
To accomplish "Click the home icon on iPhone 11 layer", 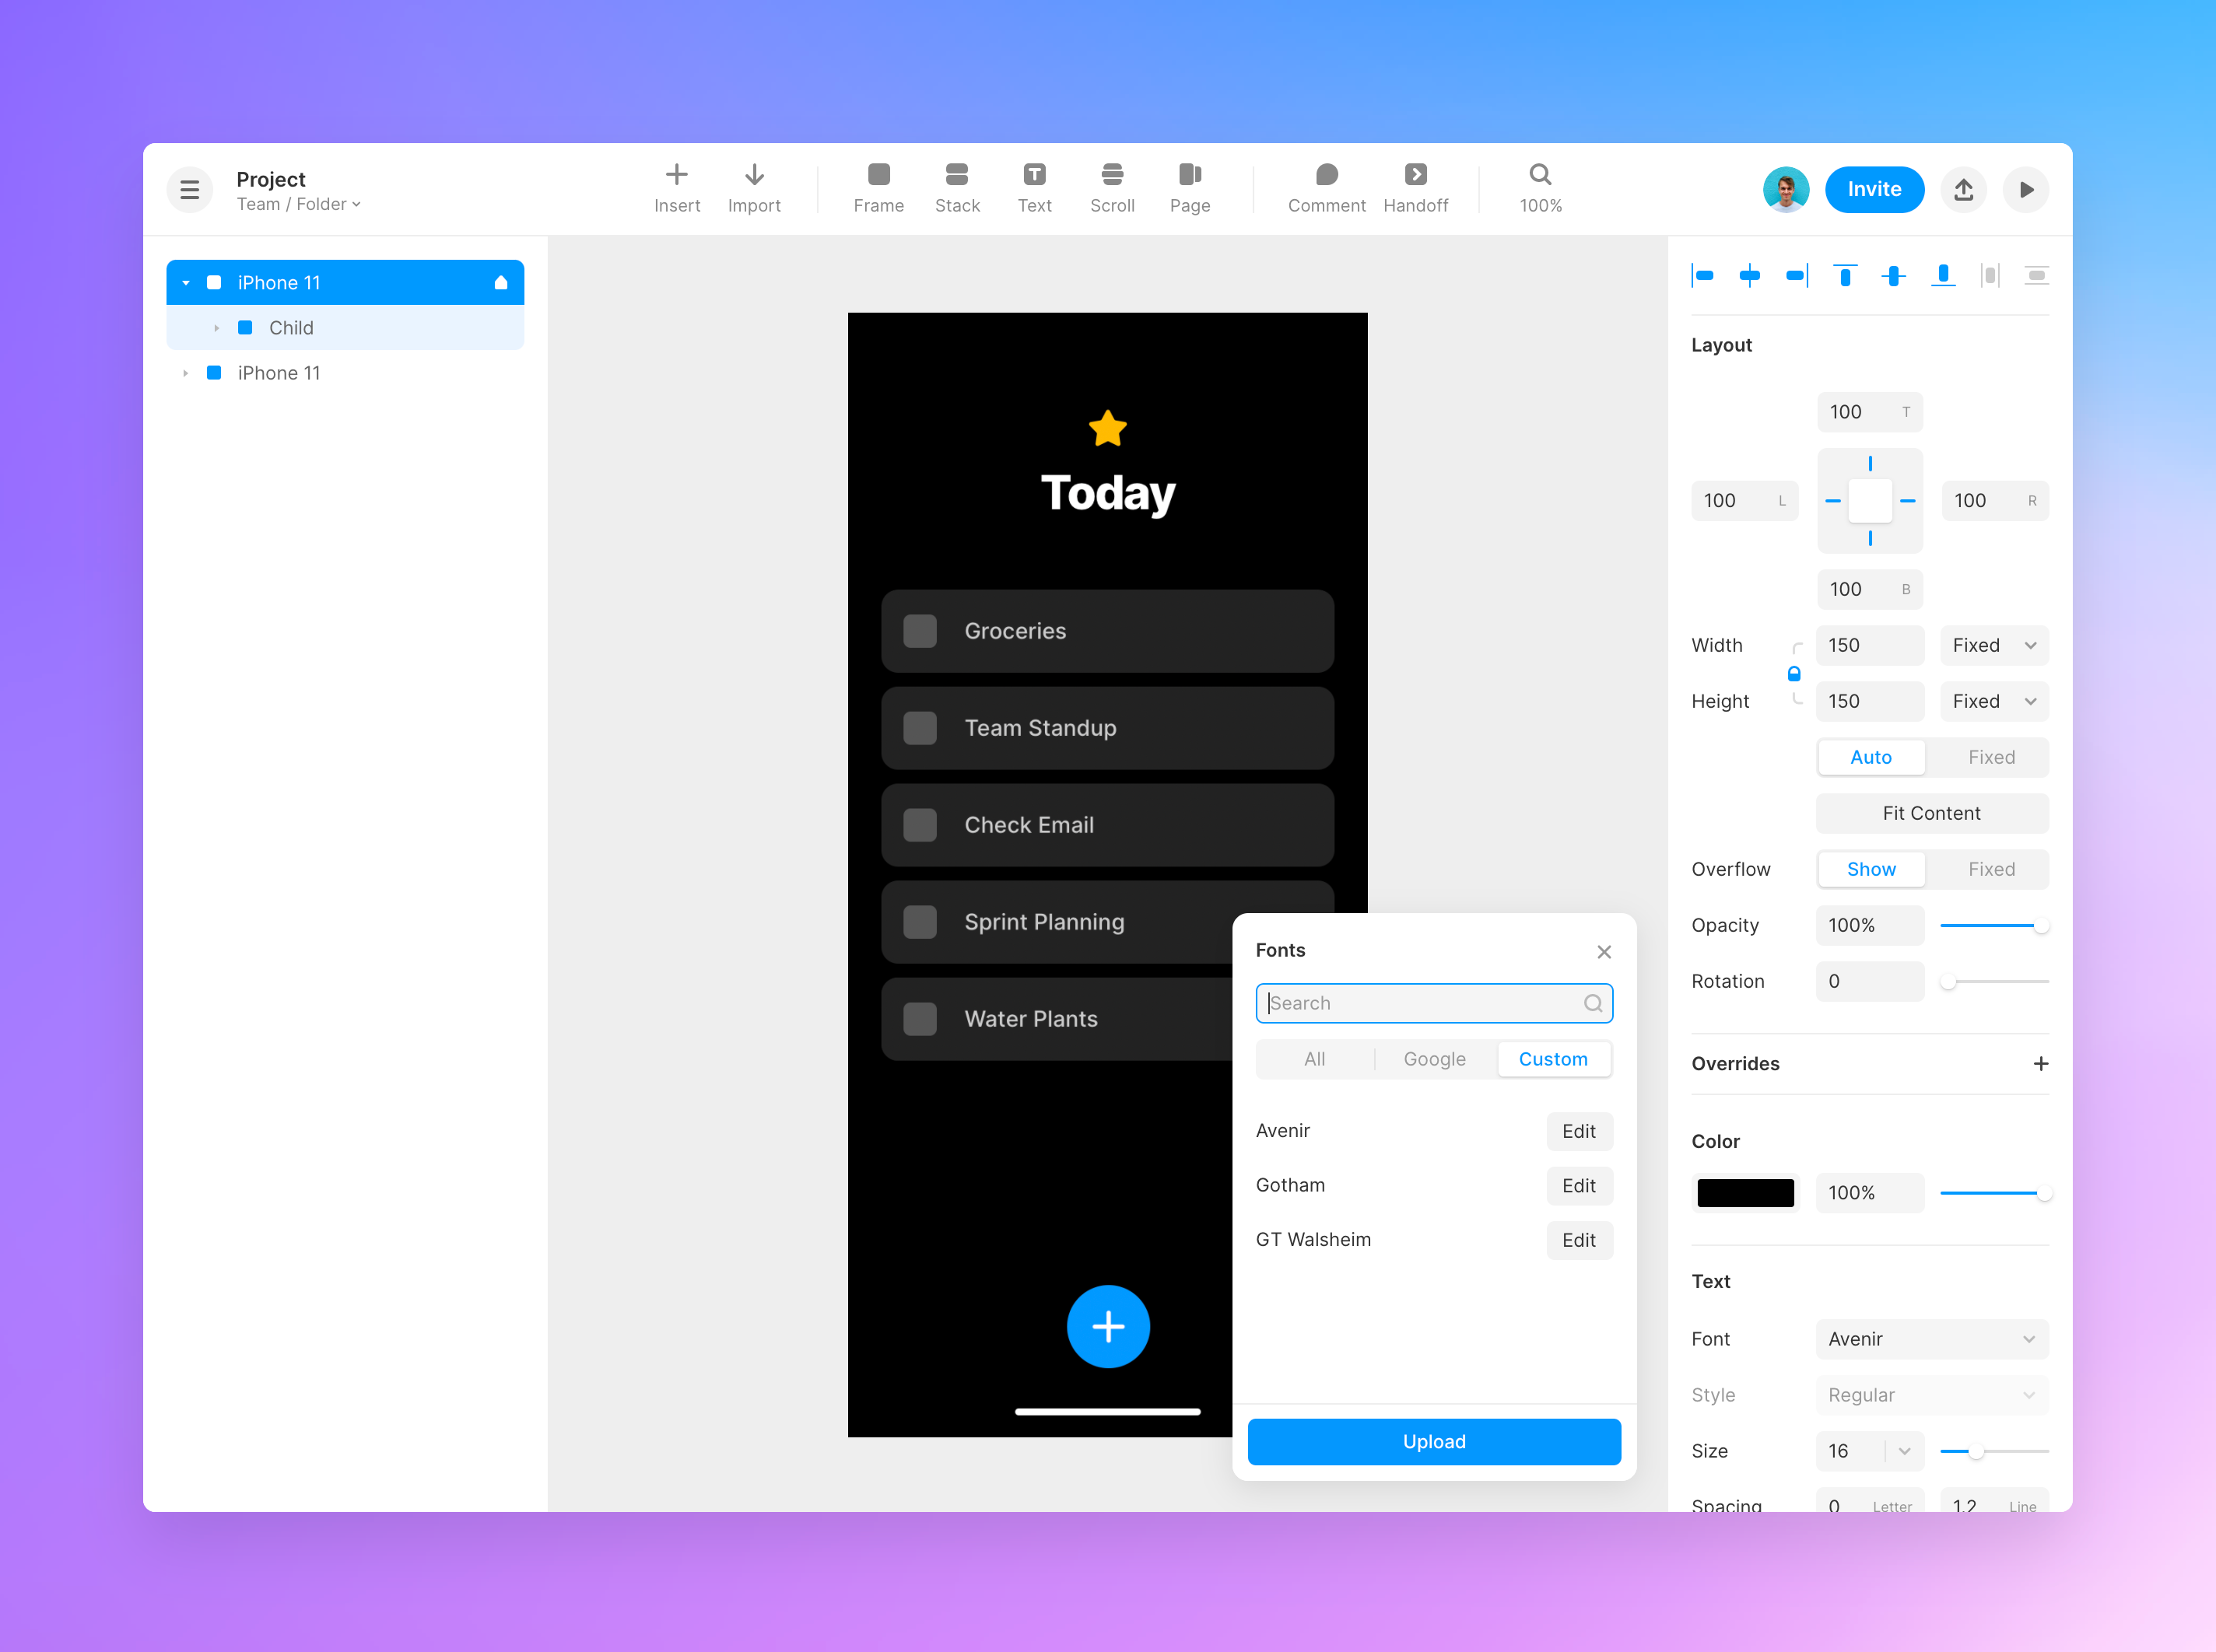I will point(501,283).
